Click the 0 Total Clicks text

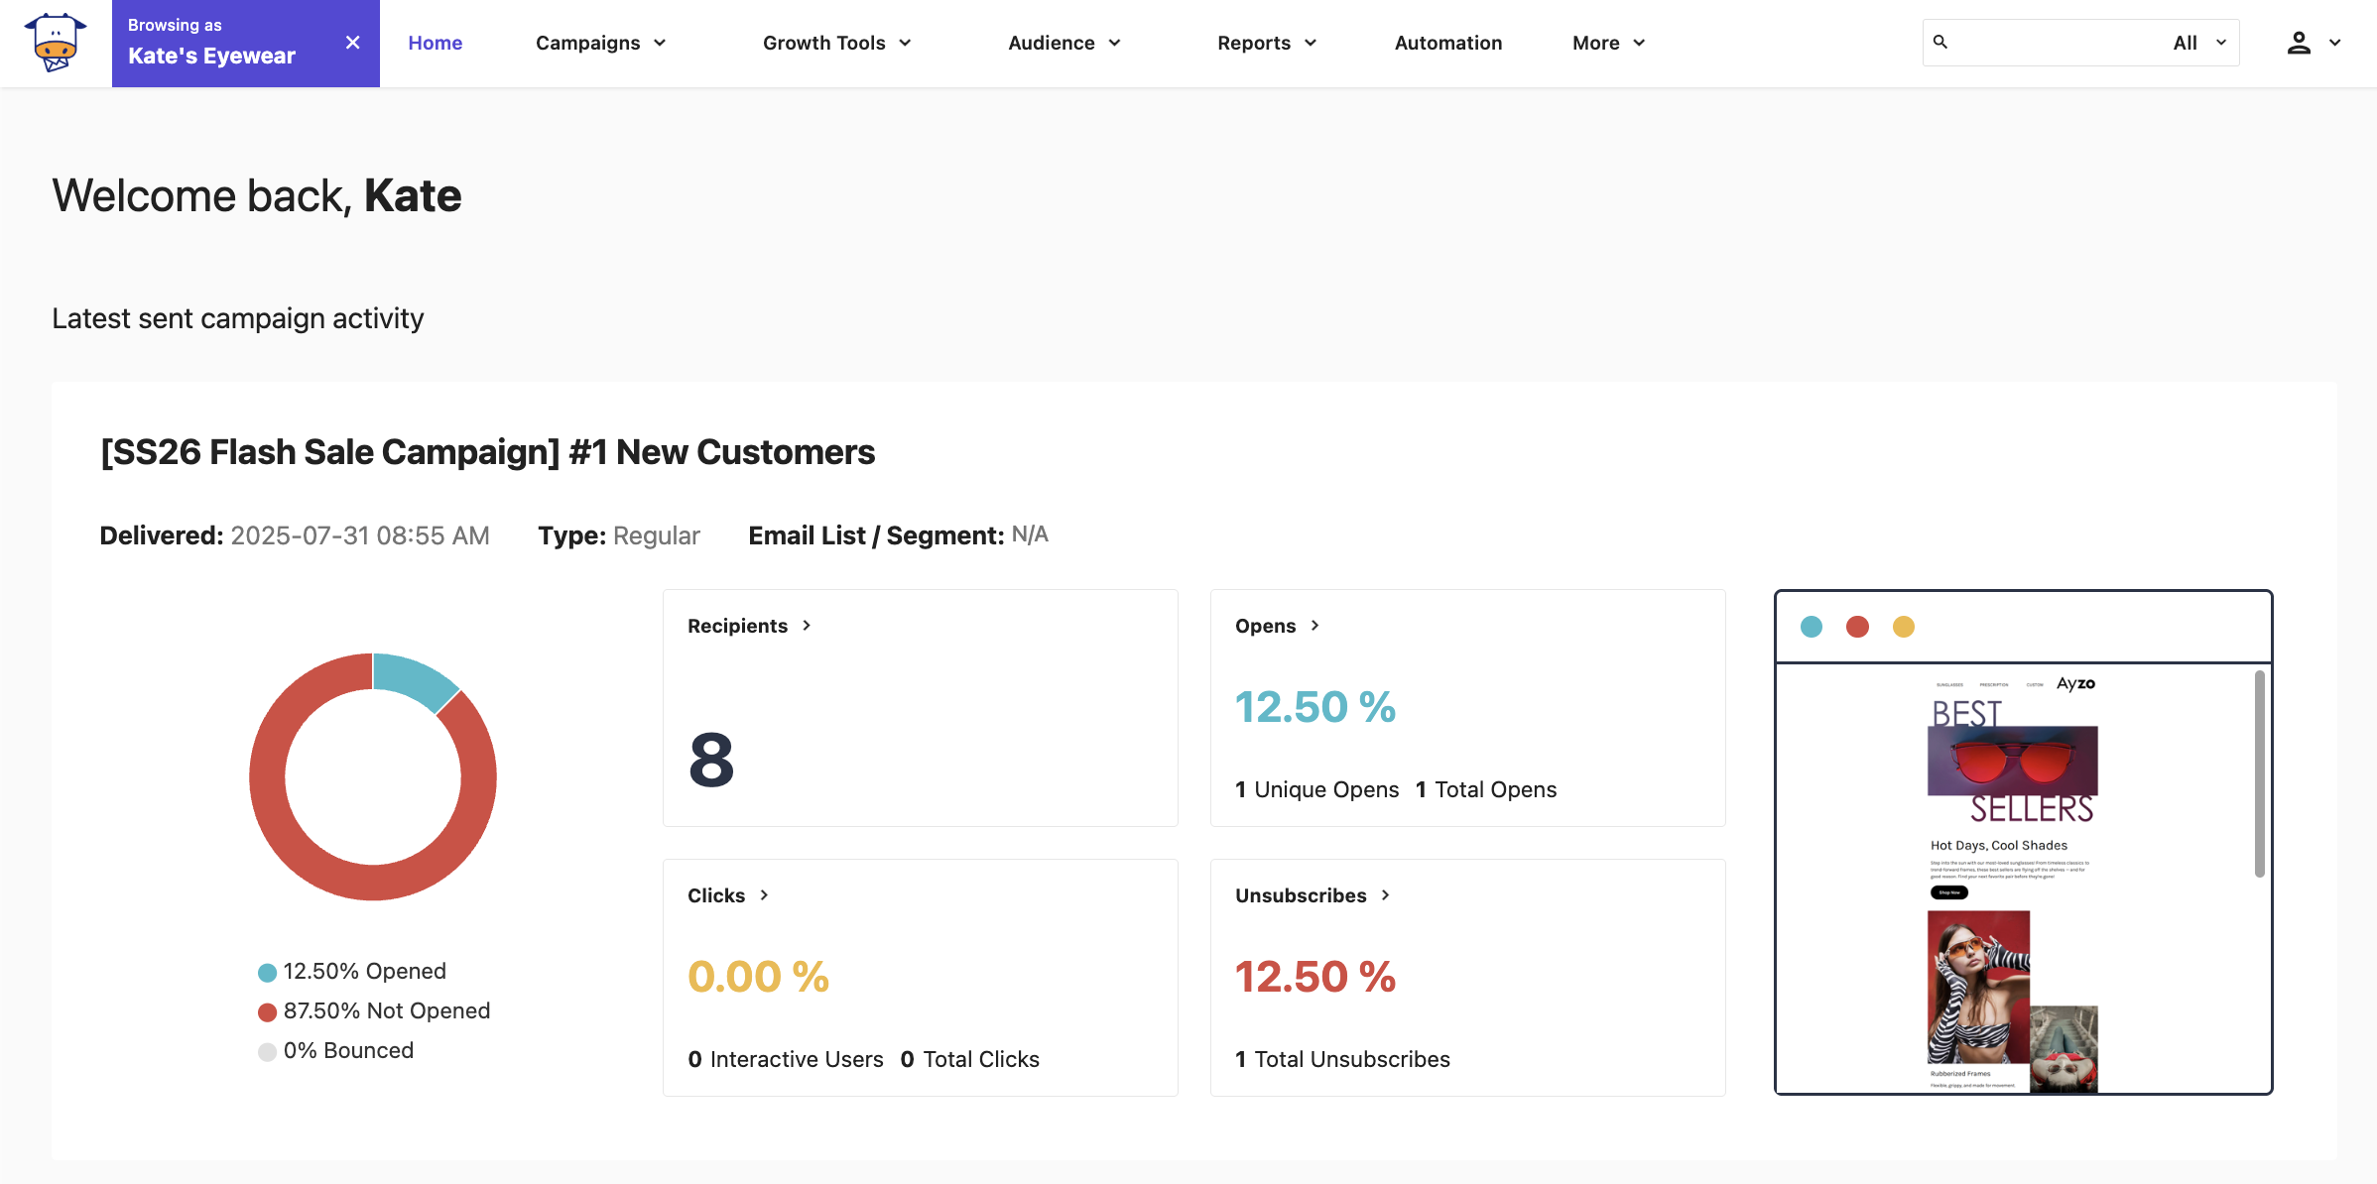coord(969,1059)
